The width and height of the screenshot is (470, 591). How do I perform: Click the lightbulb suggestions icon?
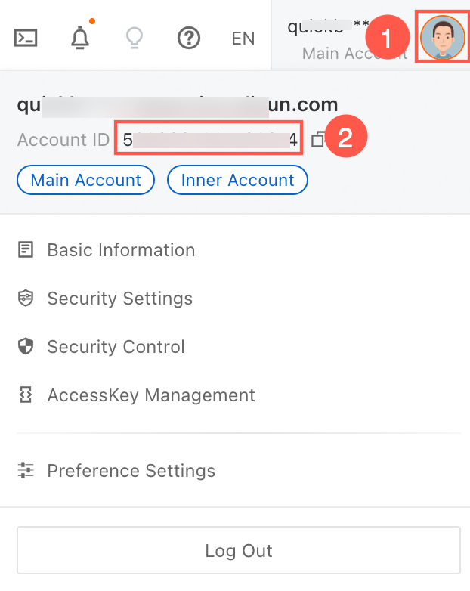pos(135,38)
